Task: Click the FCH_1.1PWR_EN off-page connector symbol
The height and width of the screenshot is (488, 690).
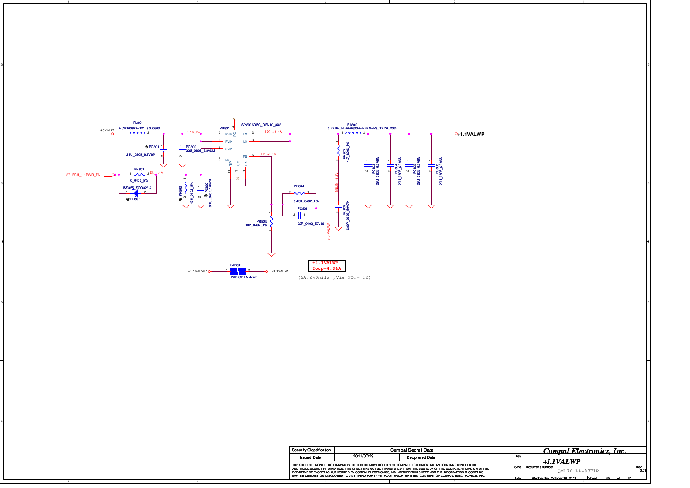Action: pyautogui.click(x=109, y=175)
